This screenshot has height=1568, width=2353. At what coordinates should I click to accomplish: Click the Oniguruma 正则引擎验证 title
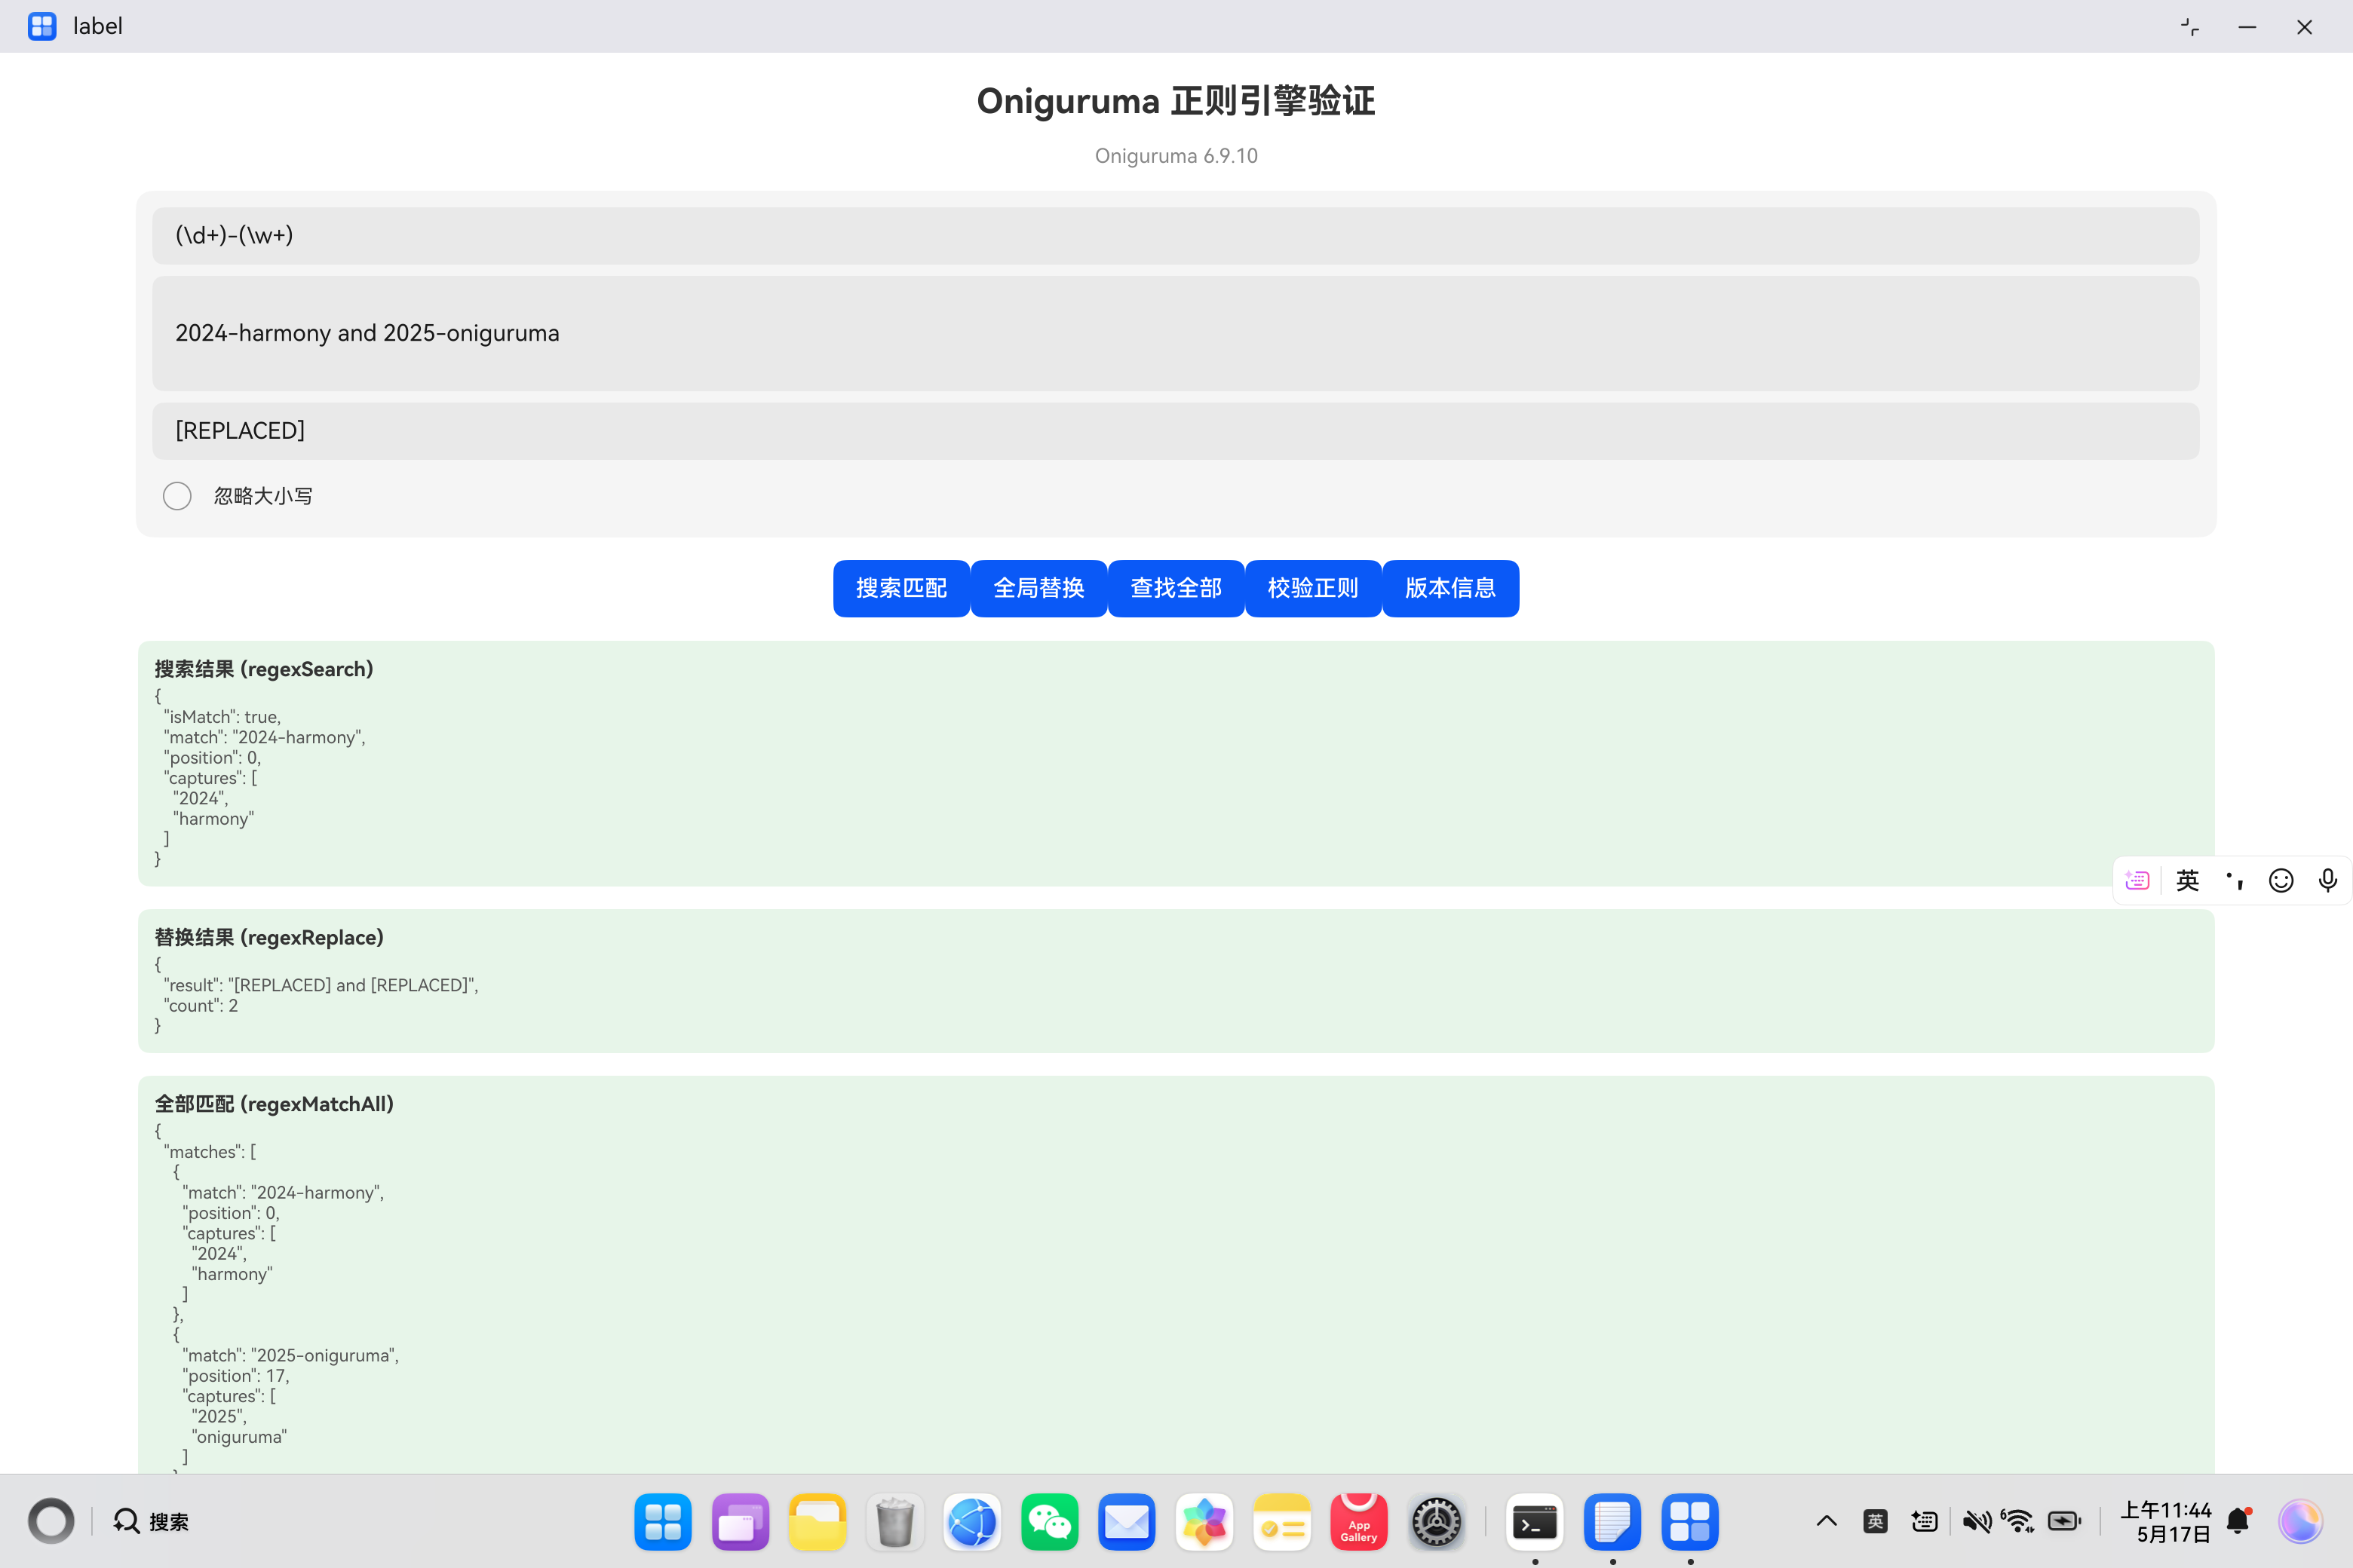point(1176,101)
